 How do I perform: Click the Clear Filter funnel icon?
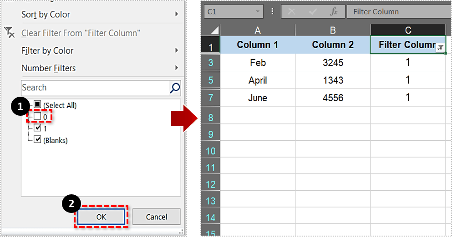[10, 32]
